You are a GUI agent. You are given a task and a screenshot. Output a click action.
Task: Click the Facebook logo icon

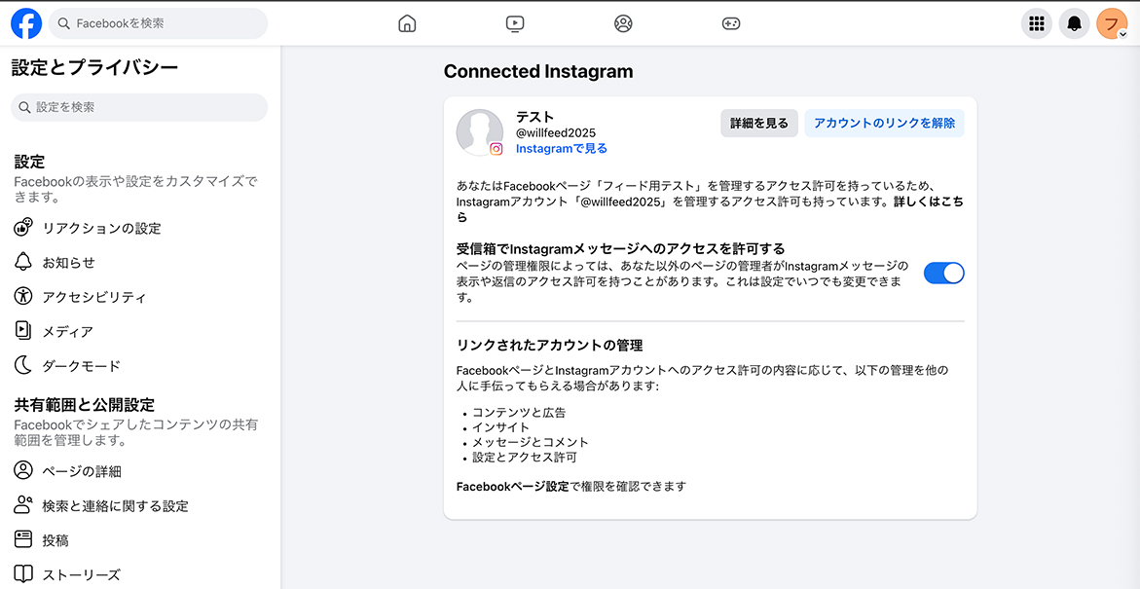[26, 23]
